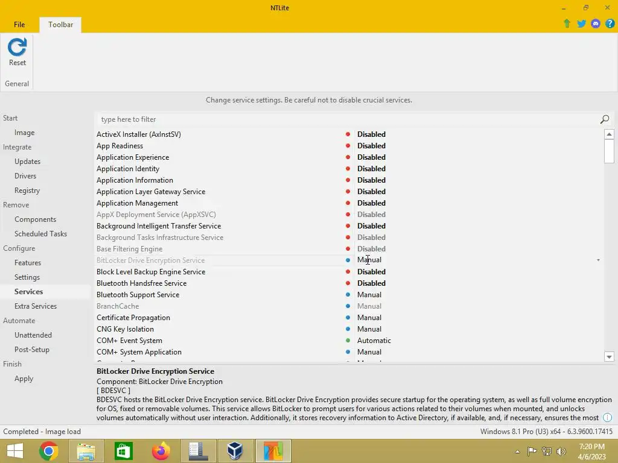Click the info icon in description panel
This screenshot has height=463, width=618.
tap(608, 417)
